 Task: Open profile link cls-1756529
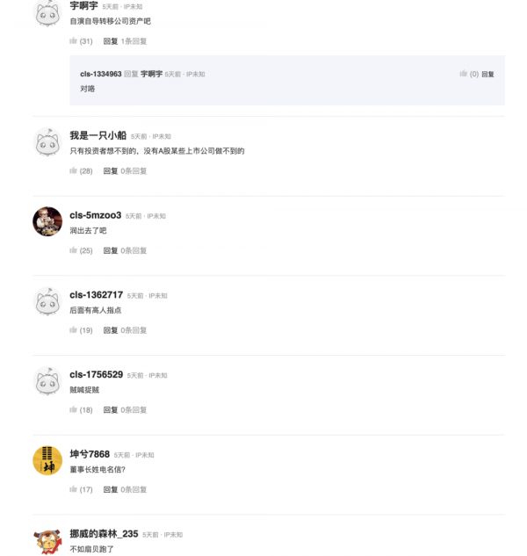96,375
